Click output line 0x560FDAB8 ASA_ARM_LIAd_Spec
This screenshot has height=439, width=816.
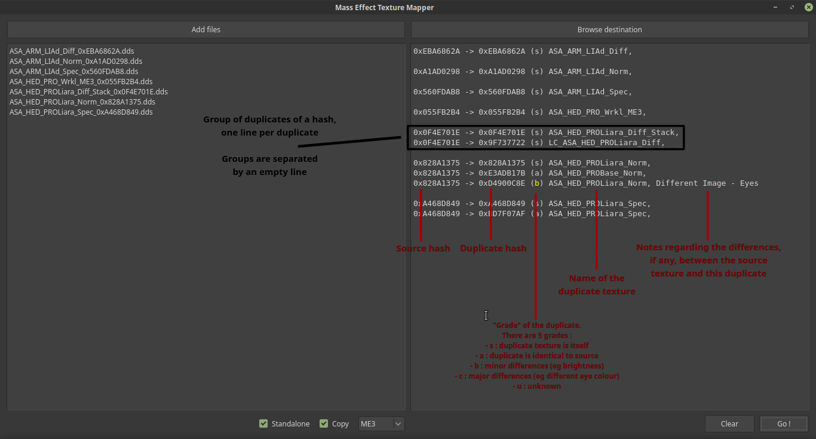pos(523,92)
